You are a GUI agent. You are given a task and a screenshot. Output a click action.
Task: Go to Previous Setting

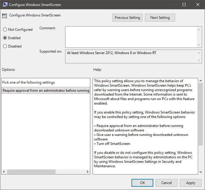pyautogui.click(x=127, y=18)
